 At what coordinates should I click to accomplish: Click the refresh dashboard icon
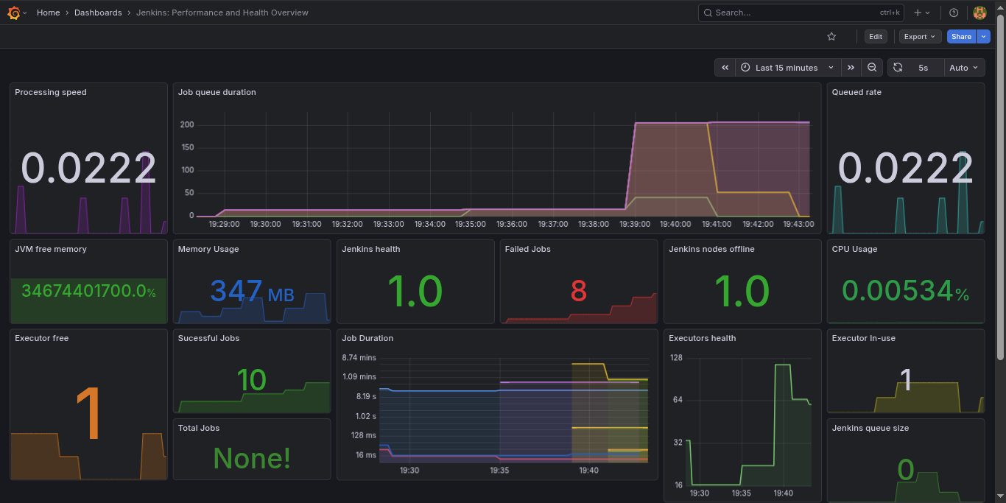click(x=897, y=67)
